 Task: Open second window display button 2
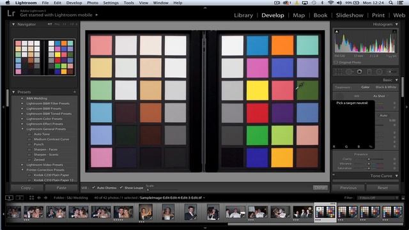pos(20,197)
